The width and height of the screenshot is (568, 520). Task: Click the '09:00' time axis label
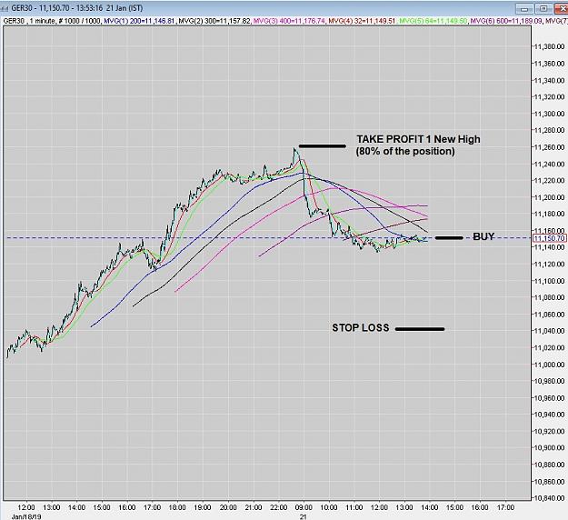[x=304, y=507]
